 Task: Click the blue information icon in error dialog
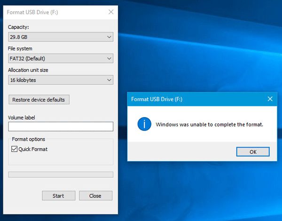tap(144, 124)
